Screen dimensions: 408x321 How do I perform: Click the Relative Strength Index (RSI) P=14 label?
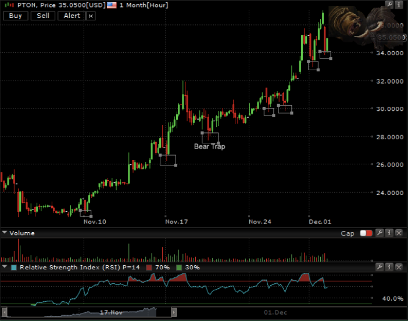(80, 268)
